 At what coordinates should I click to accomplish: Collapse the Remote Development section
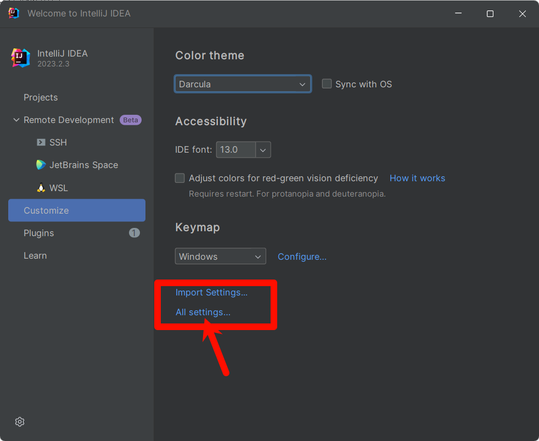(x=16, y=120)
